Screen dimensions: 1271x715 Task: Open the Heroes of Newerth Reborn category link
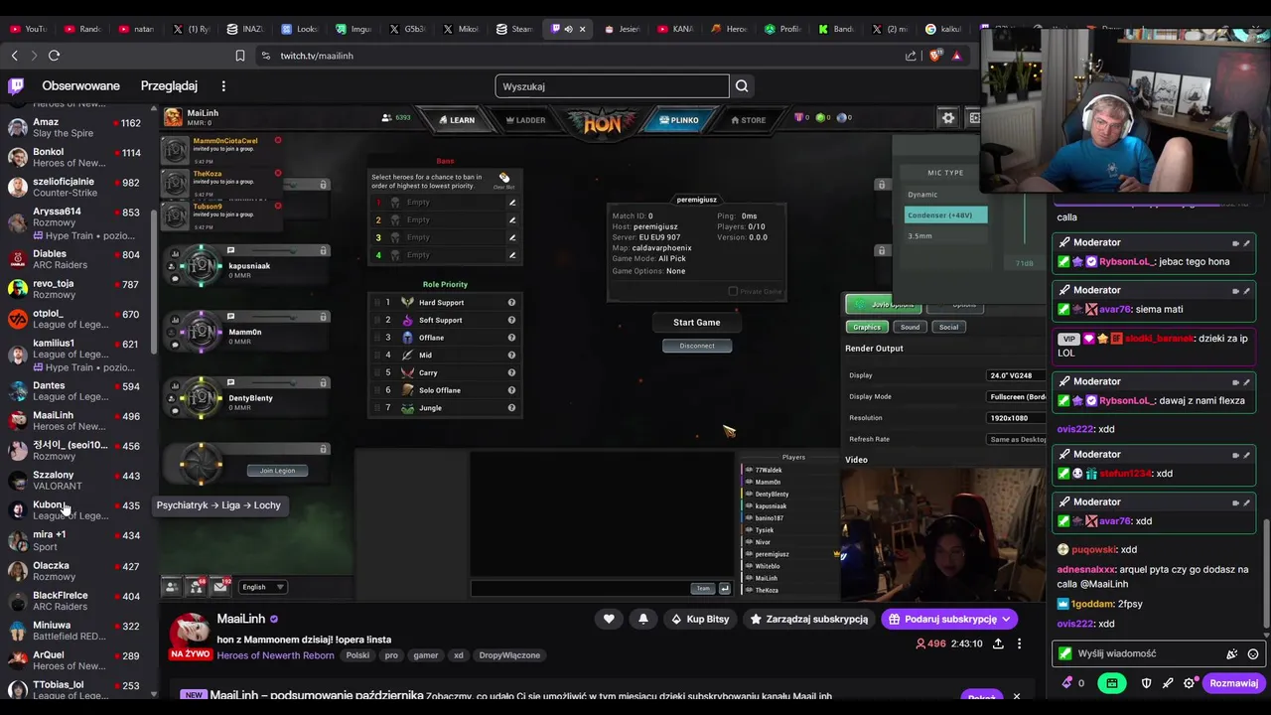tap(275, 655)
